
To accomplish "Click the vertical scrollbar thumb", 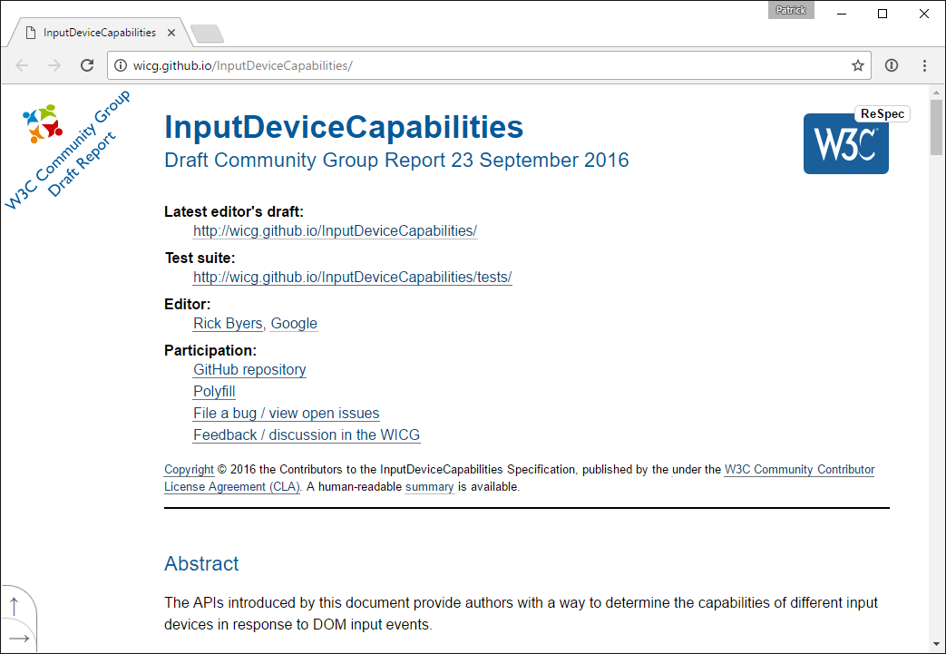I will 937,129.
